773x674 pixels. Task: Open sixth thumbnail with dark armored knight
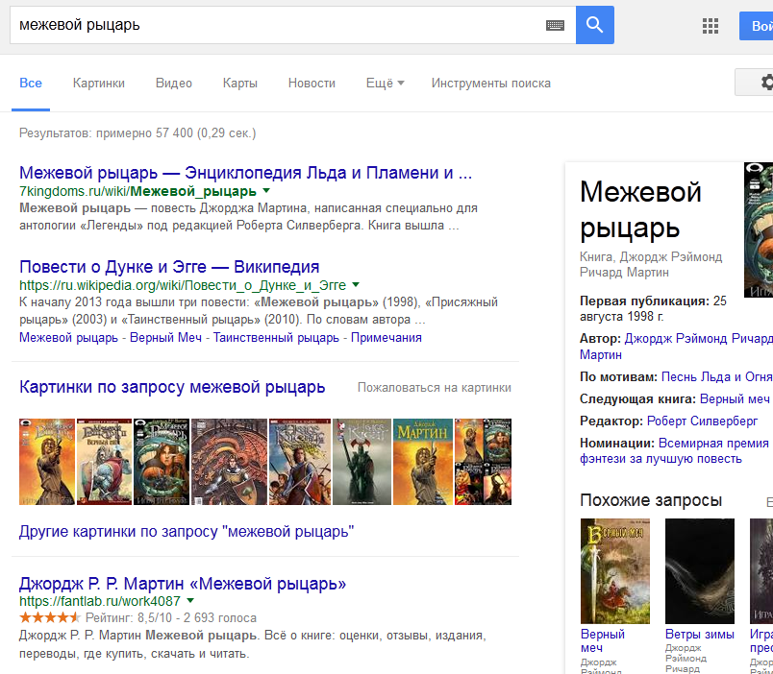click(362, 462)
